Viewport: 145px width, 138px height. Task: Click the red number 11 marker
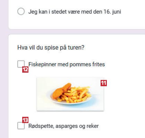coord(104,83)
